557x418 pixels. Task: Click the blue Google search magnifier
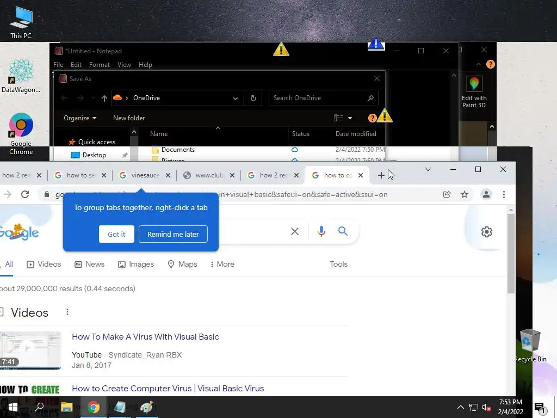tap(343, 231)
